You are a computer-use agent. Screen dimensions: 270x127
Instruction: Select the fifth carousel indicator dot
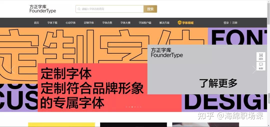pos(137,107)
